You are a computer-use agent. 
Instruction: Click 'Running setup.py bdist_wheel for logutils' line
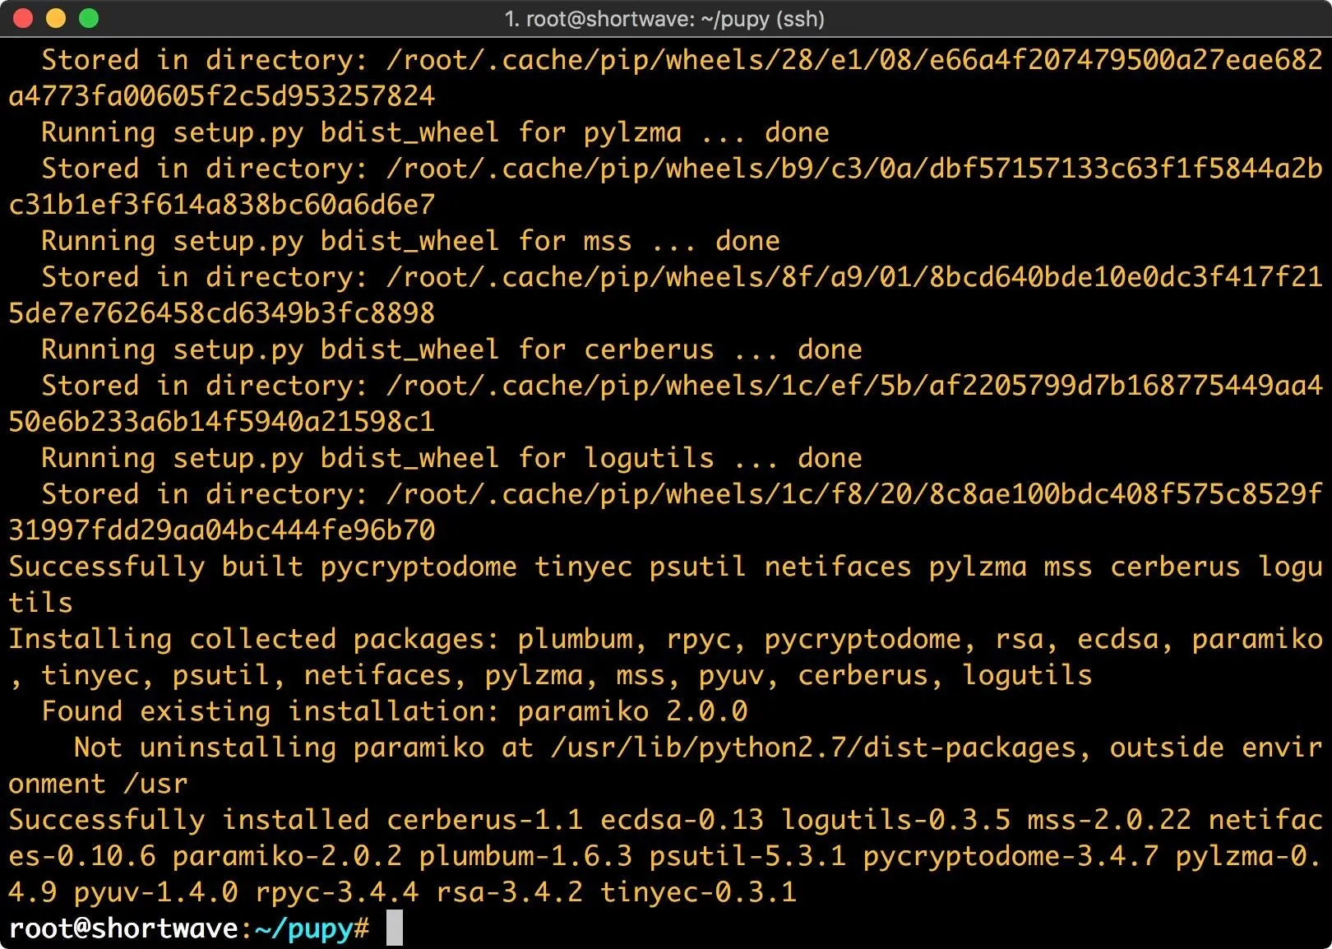(x=451, y=458)
